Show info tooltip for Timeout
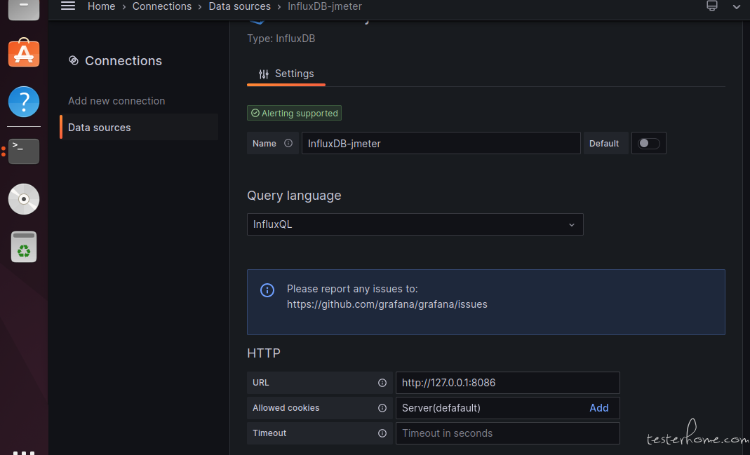This screenshot has width=750, height=455. pos(382,433)
